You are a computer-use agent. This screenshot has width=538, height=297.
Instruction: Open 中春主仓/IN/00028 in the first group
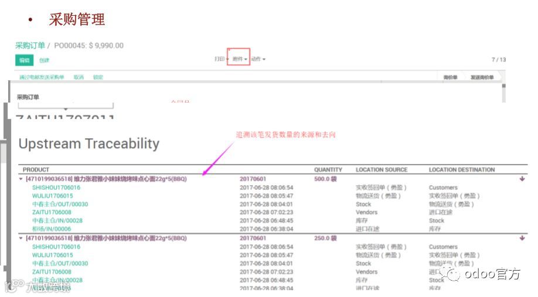pyautogui.click(x=57, y=220)
